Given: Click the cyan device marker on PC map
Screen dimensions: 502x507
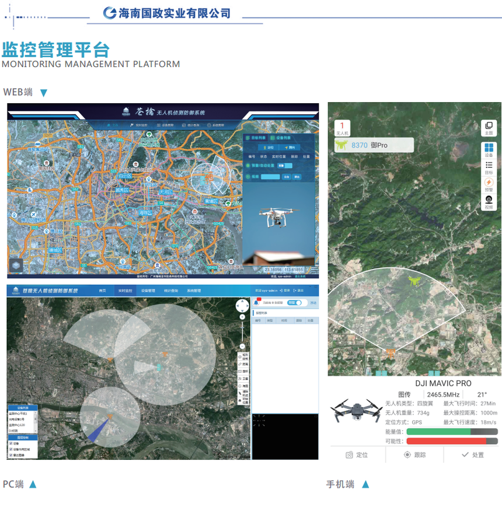Looking at the screenshot, I should coord(159,367).
